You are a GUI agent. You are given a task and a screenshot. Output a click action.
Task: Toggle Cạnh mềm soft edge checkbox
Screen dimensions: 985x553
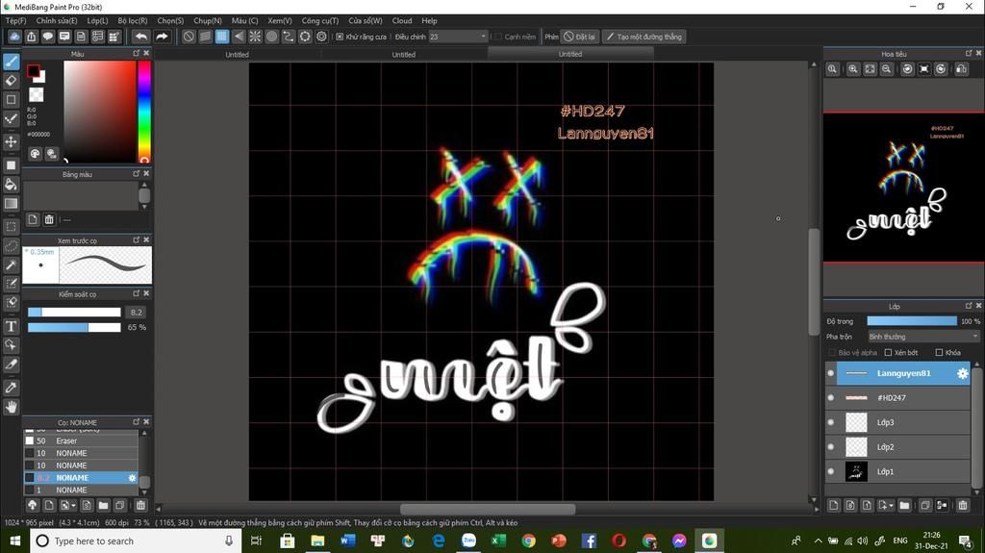coord(499,37)
